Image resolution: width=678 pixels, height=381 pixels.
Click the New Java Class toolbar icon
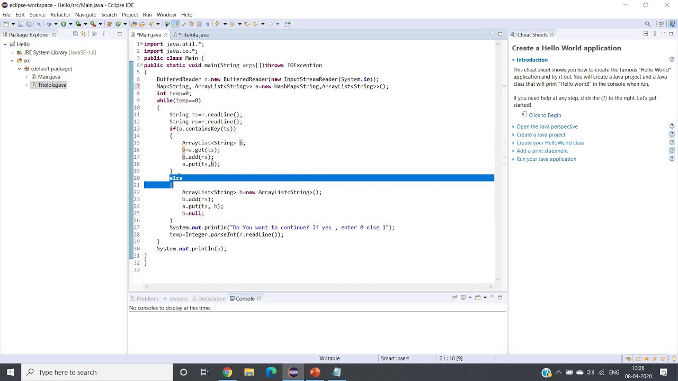point(118,24)
